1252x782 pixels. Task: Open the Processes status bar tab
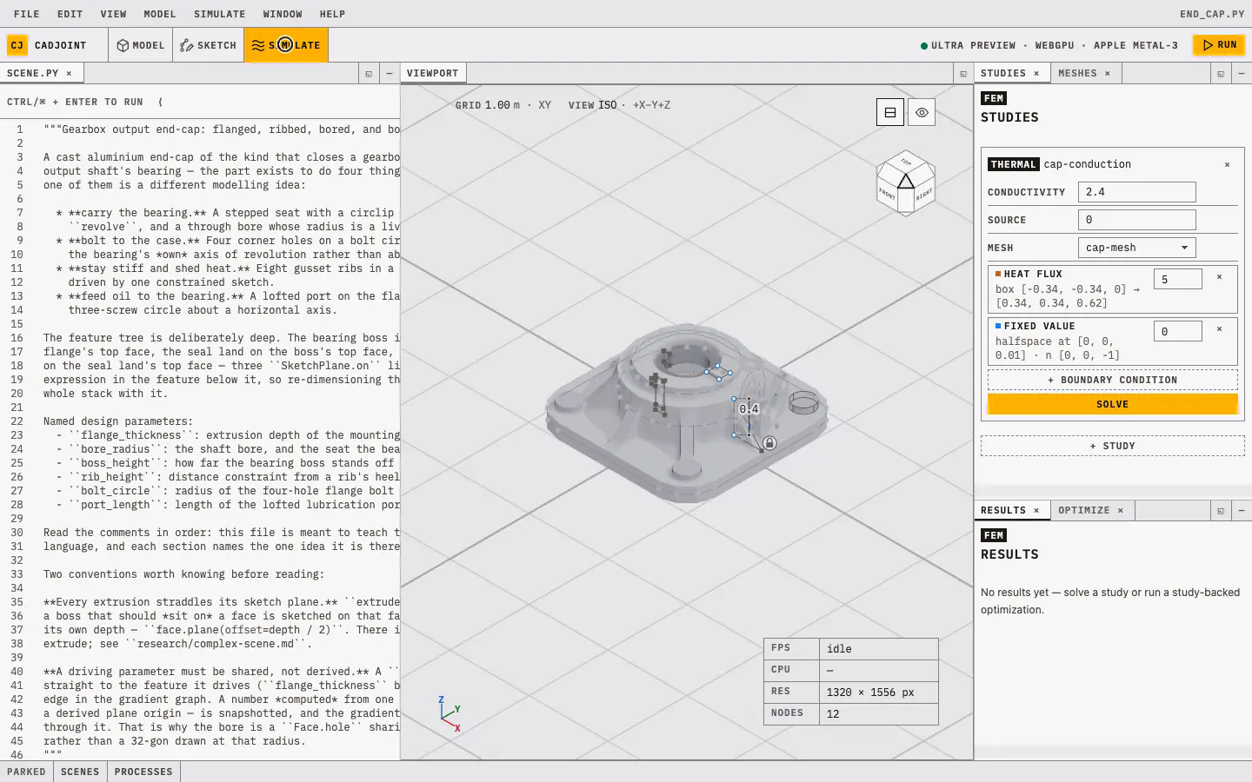tap(143, 772)
